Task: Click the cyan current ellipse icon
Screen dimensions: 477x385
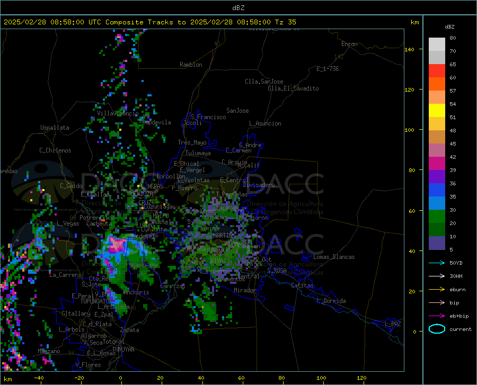Action: pyautogui.click(x=437, y=329)
